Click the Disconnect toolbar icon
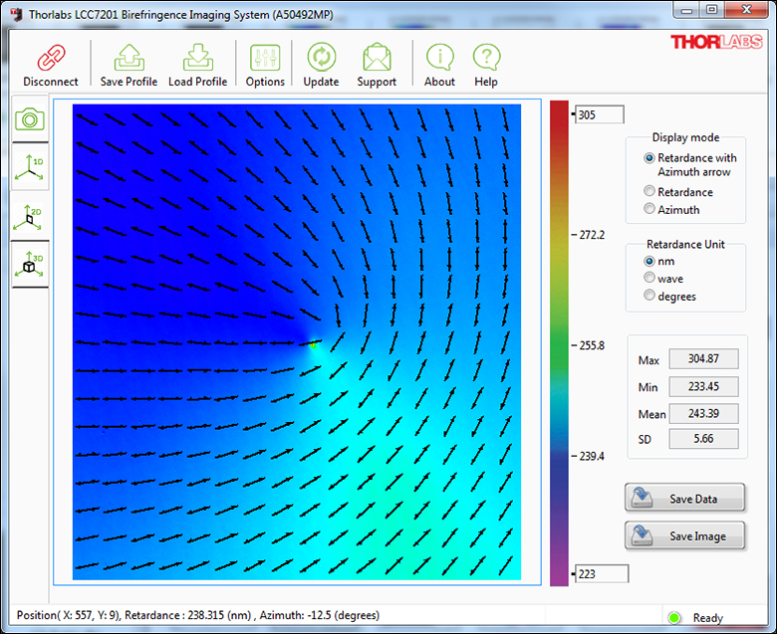The image size is (777, 634). [x=50, y=60]
